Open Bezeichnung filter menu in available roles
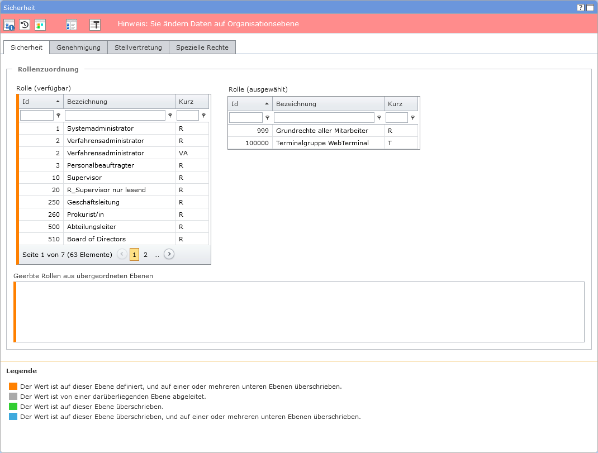The width and height of the screenshot is (598, 453). pyautogui.click(x=170, y=116)
